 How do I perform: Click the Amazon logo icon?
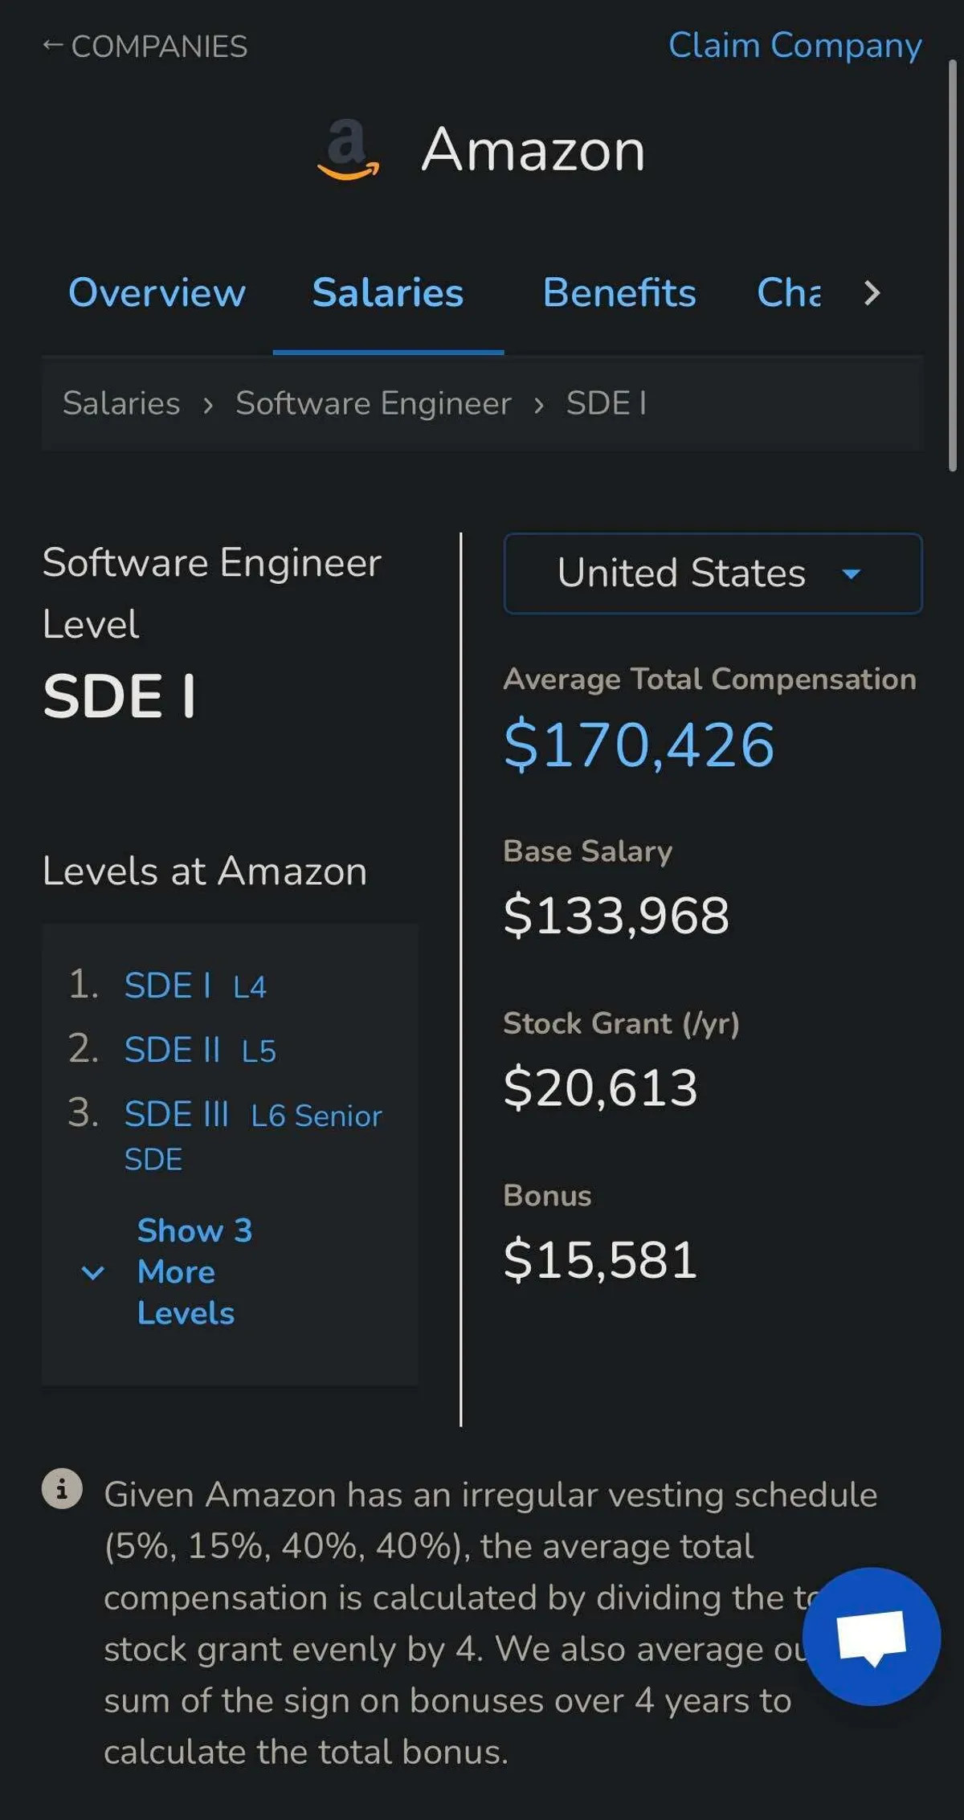coord(348,149)
